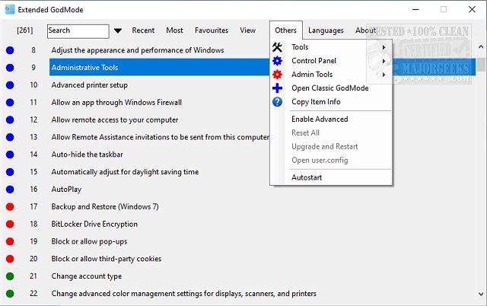The height and width of the screenshot is (306, 487).
Task: Click the question mark Copy Item Info icon
Action: (277, 102)
